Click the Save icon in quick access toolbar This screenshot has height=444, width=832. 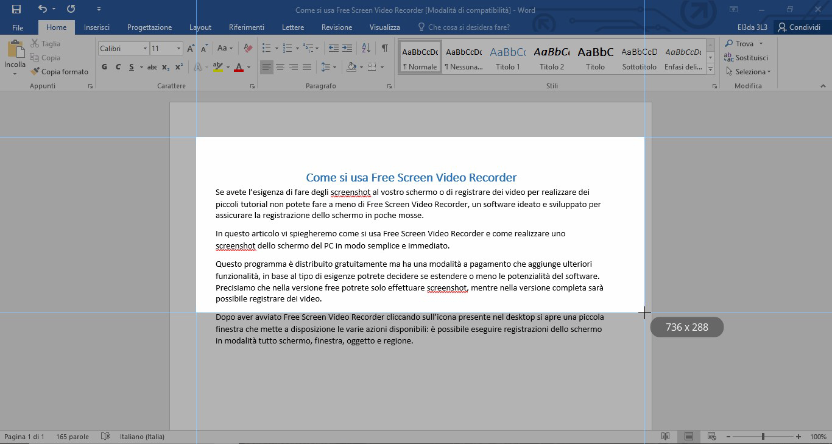pyautogui.click(x=16, y=9)
